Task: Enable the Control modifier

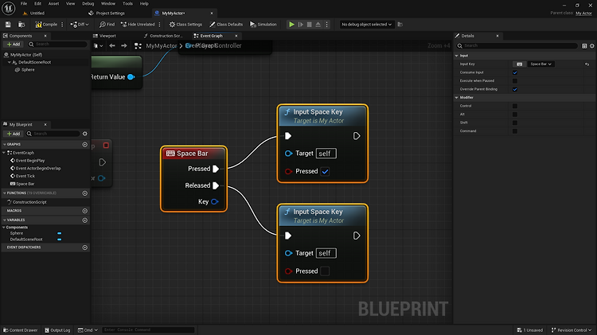Action: click(515, 106)
